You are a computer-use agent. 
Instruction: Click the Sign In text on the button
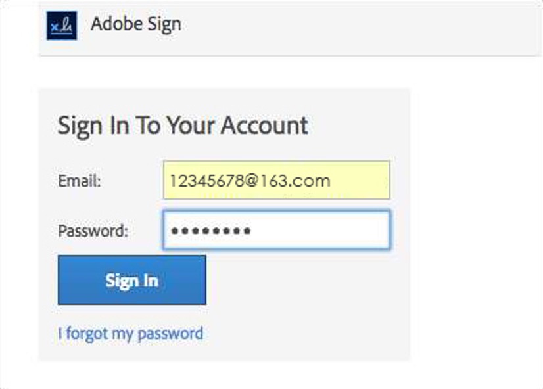tap(132, 281)
